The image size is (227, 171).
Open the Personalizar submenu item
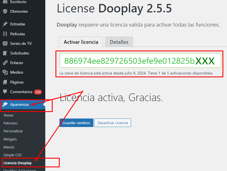(13, 131)
